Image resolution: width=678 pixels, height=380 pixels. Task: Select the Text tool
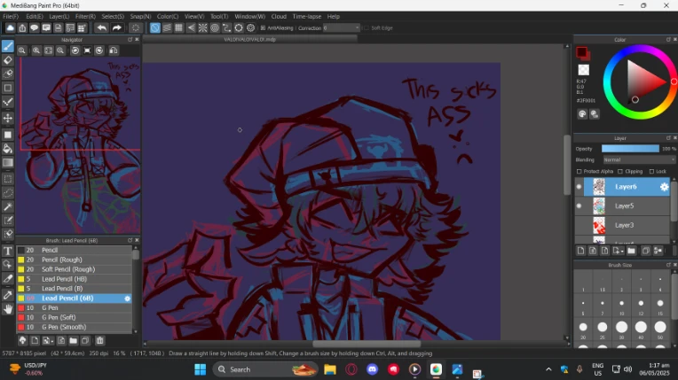8,251
